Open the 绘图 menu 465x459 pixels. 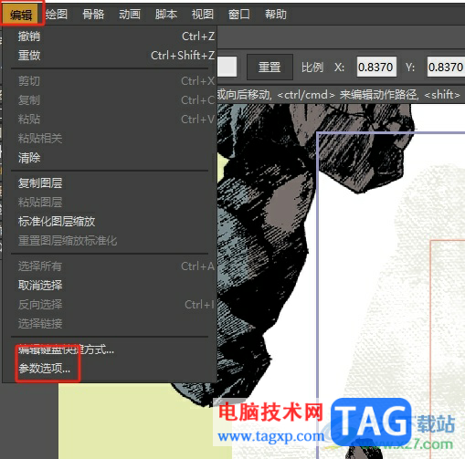57,15
